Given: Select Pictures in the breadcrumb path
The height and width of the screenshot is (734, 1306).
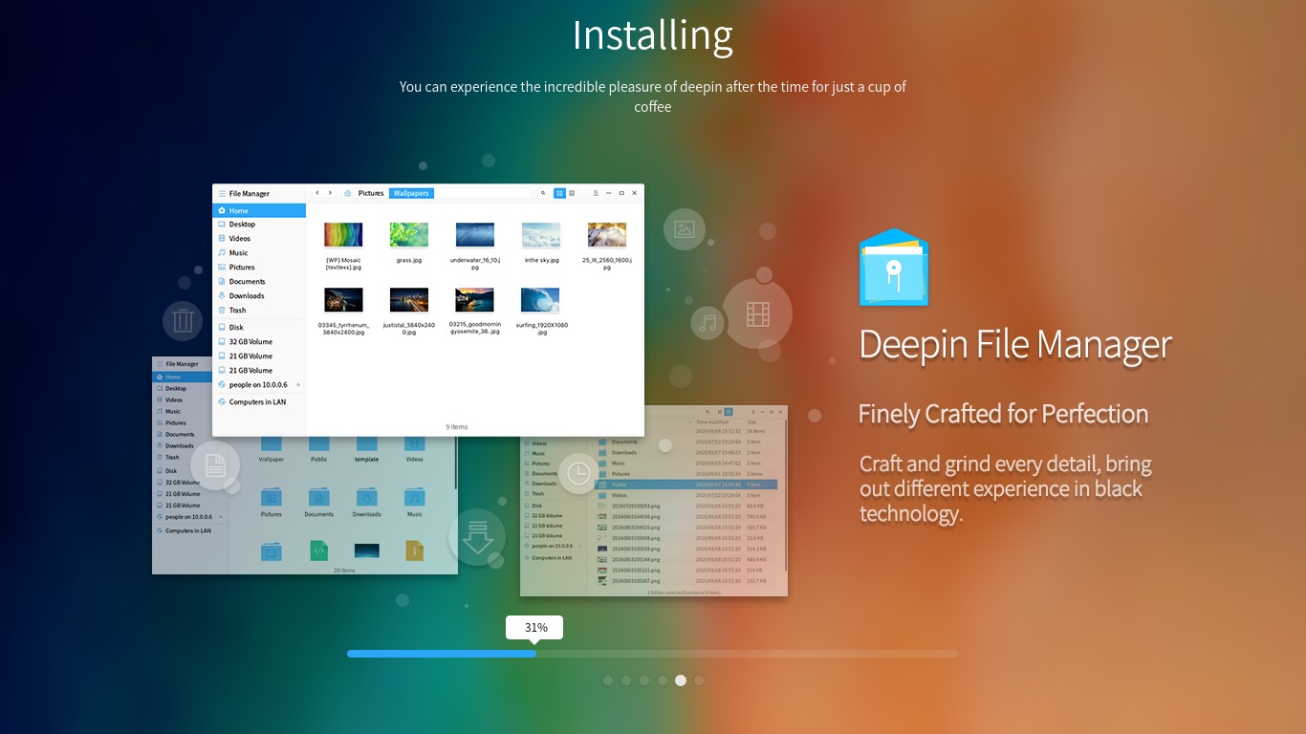Looking at the screenshot, I should 371,193.
